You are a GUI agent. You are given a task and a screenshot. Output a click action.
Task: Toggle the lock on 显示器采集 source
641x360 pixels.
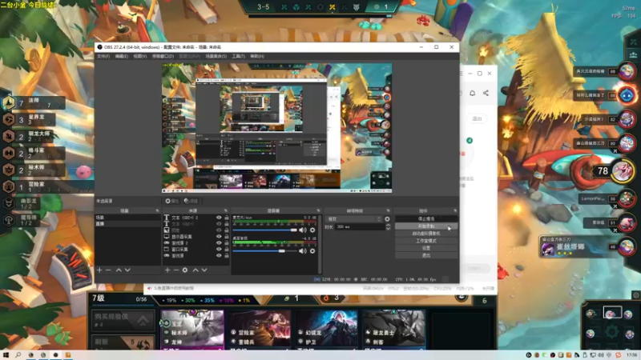[x=227, y=237]
